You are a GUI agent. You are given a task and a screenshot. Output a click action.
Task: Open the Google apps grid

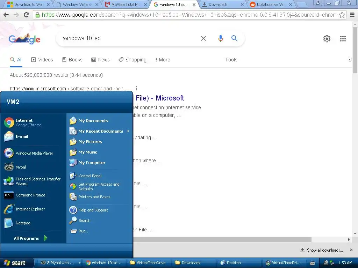[343, 39]
